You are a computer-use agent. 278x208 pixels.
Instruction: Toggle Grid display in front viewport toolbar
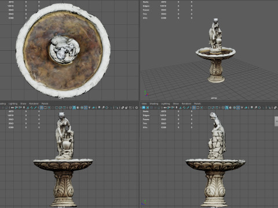pos(41,107)
